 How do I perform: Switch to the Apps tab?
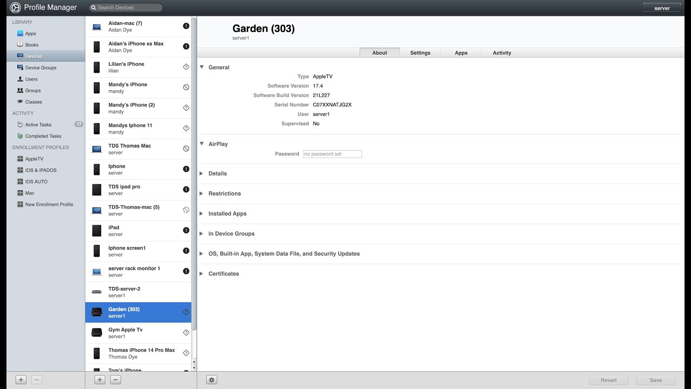[461, 52]
